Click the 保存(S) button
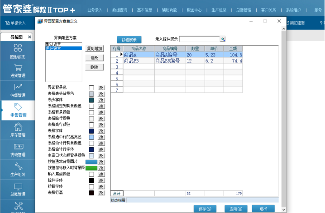Screen dimensions: 325x213 point(205,209)
